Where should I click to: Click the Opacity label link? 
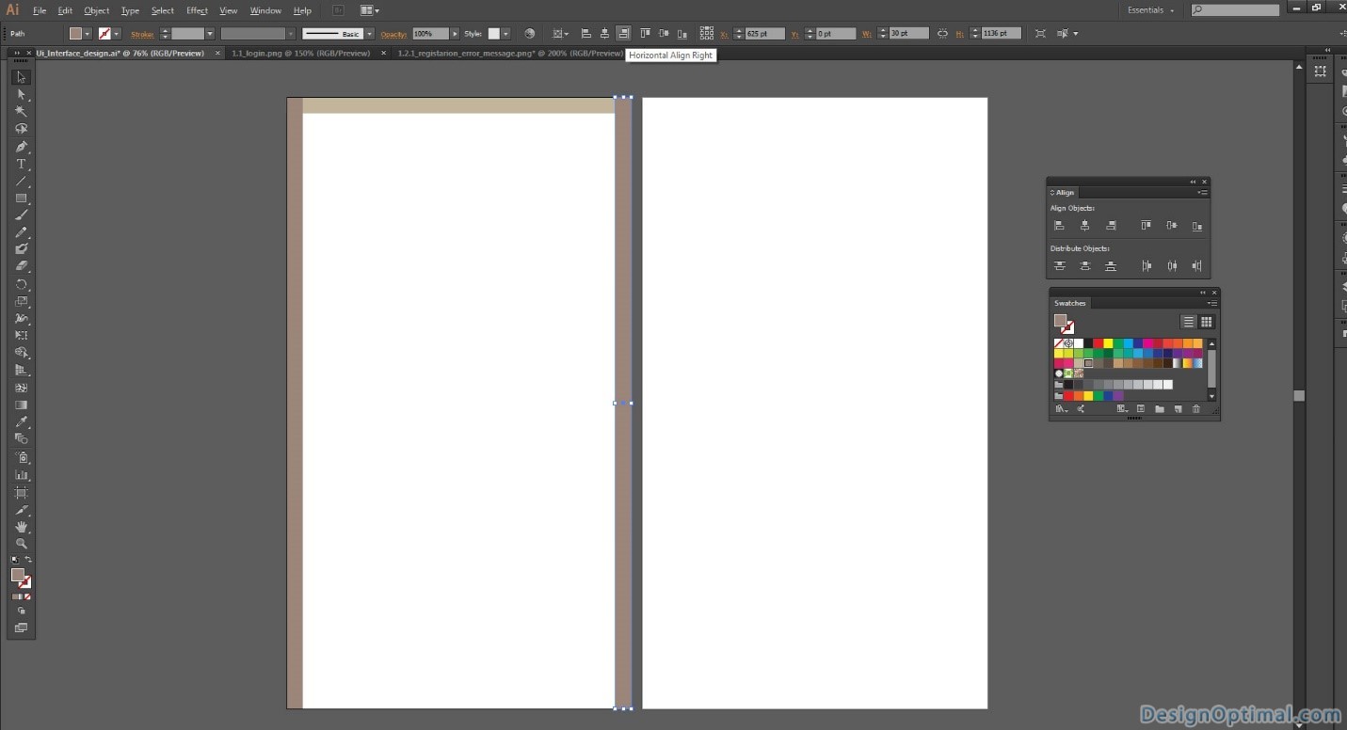click(394, 34)
